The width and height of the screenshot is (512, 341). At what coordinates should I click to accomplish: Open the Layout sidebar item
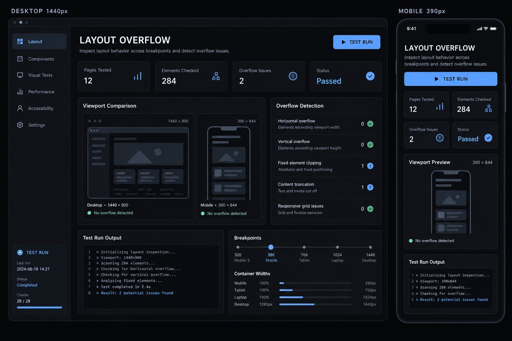39,41
